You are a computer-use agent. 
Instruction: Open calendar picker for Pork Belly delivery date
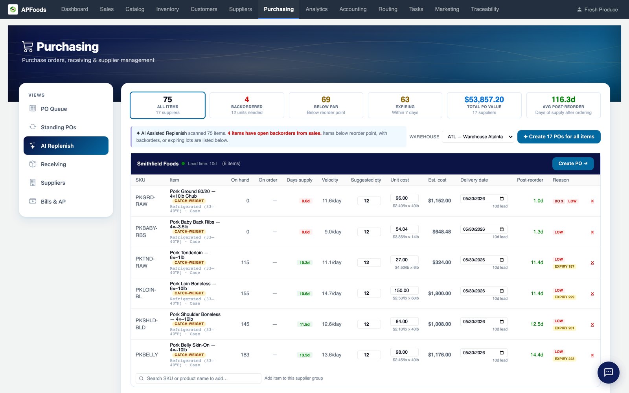[502, 353]
